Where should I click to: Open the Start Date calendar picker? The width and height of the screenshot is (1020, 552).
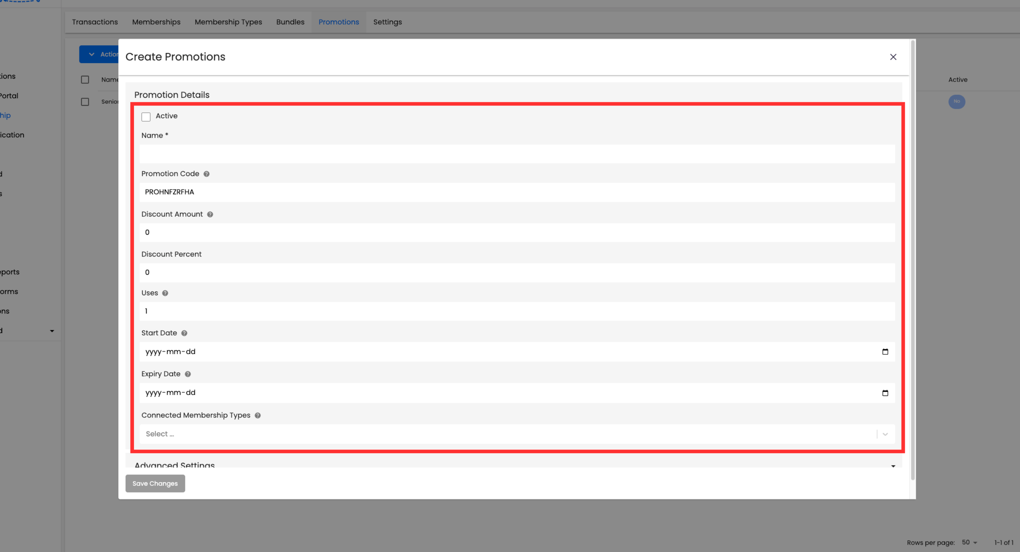(x=885, y=352)
